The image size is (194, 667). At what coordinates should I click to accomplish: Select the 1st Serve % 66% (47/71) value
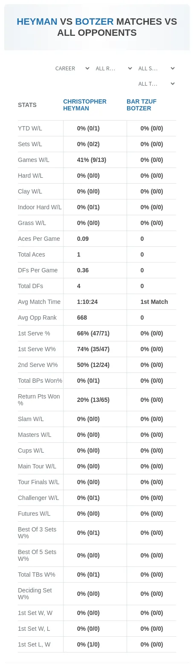click(x=93, y=333)
